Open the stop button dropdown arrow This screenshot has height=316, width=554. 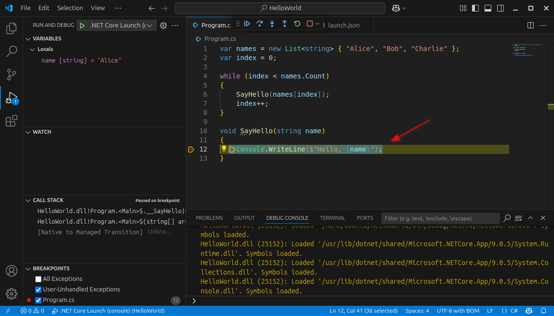(x=318, y=24)
